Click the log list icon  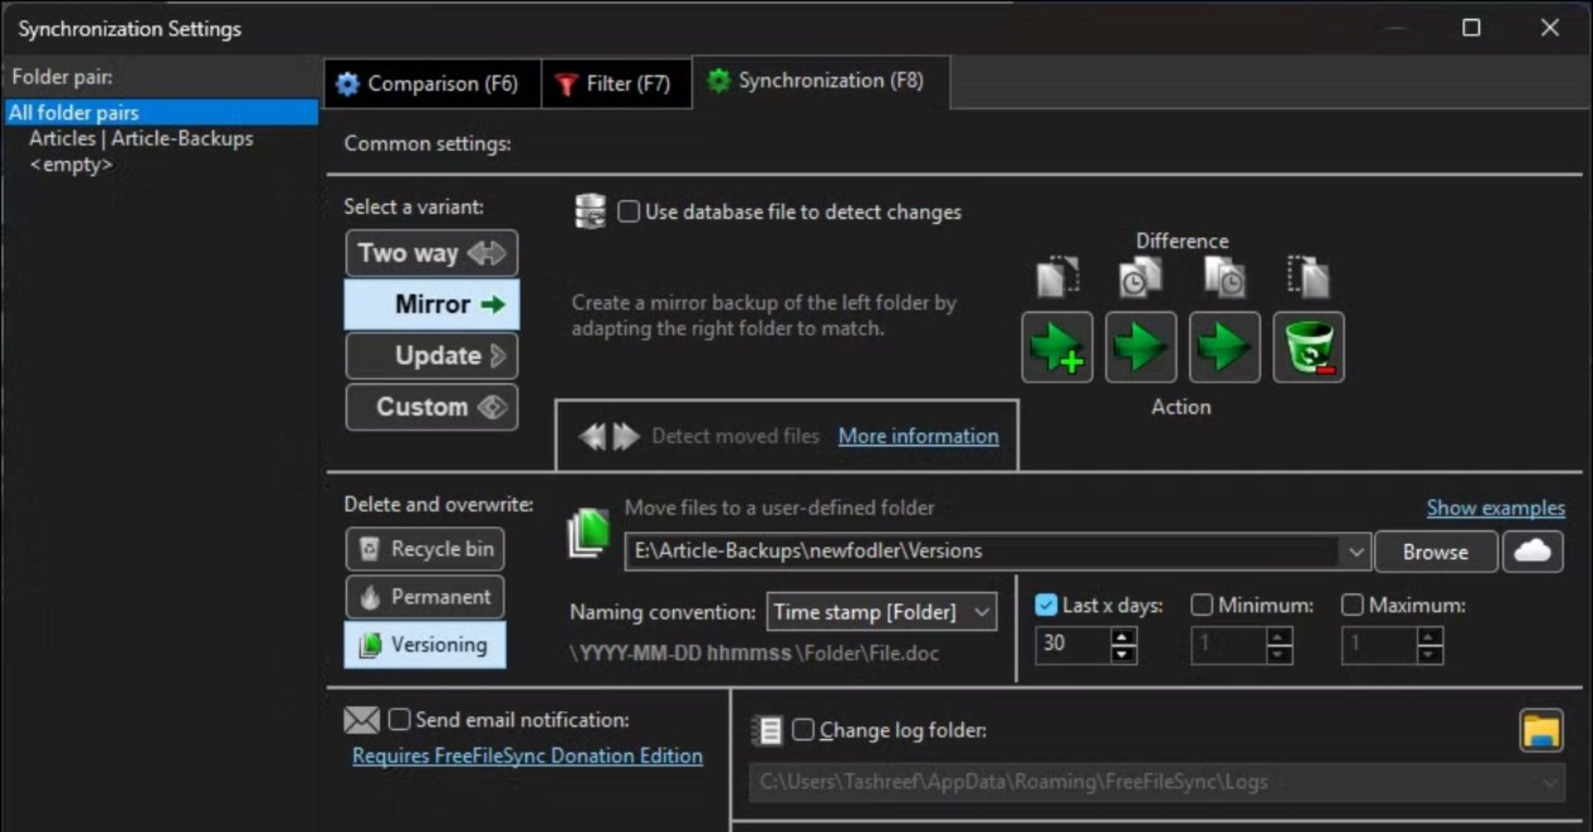click(x=767, y=731)
